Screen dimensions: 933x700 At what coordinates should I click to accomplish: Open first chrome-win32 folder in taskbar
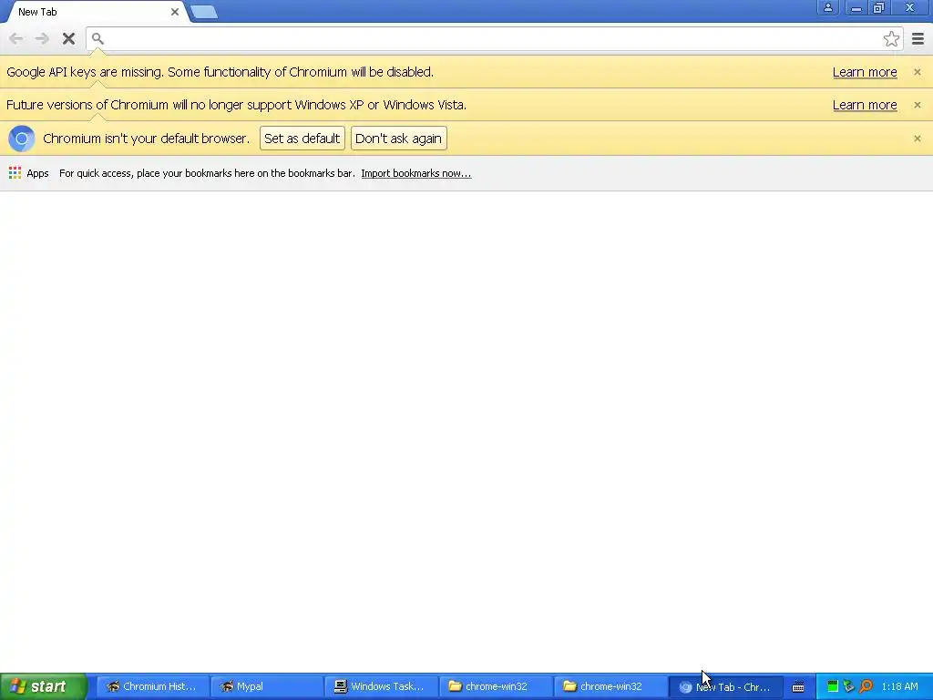497,686
